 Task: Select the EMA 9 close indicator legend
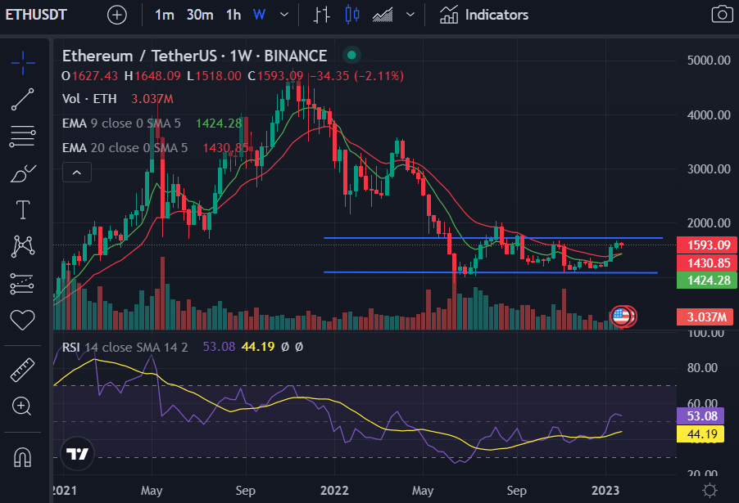point(121,124)
